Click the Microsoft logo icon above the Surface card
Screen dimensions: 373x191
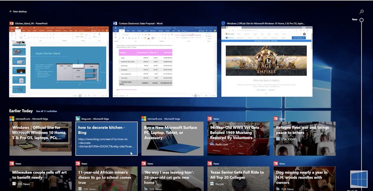pyautogui.click(x=144, y=119)
